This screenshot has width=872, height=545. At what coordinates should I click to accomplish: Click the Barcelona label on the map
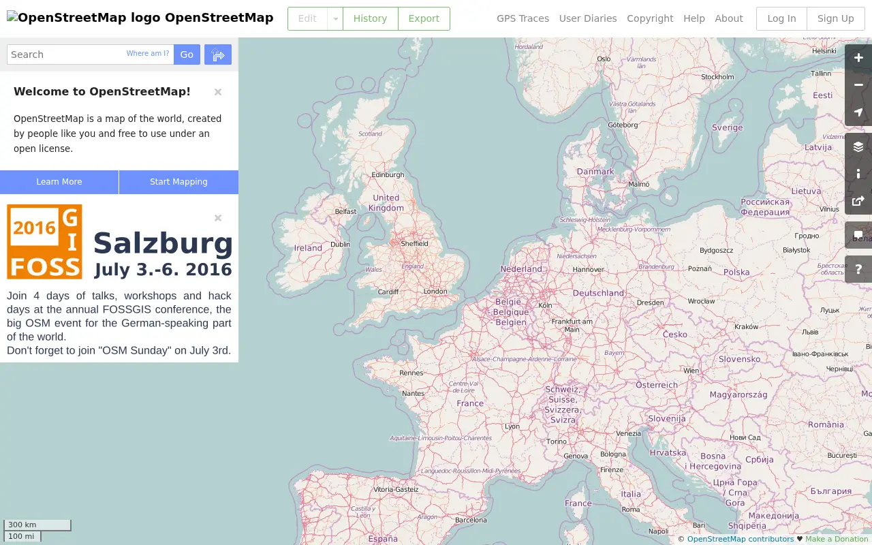pos(471,520)
